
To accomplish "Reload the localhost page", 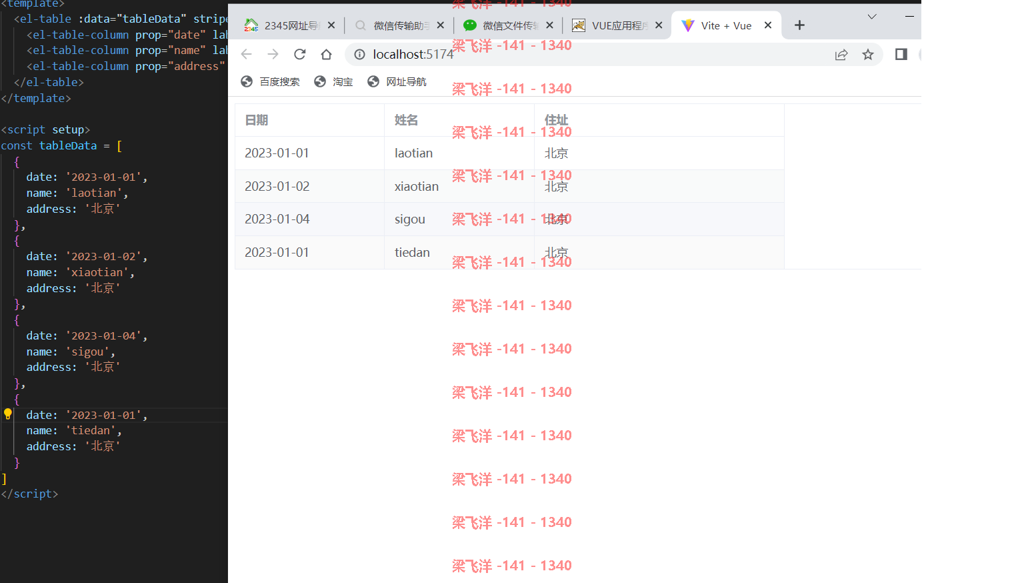I will (300, 54).
